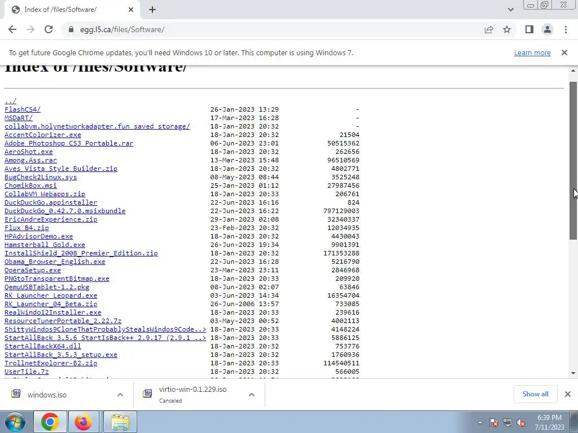Download AeroShot.exe

28,152
